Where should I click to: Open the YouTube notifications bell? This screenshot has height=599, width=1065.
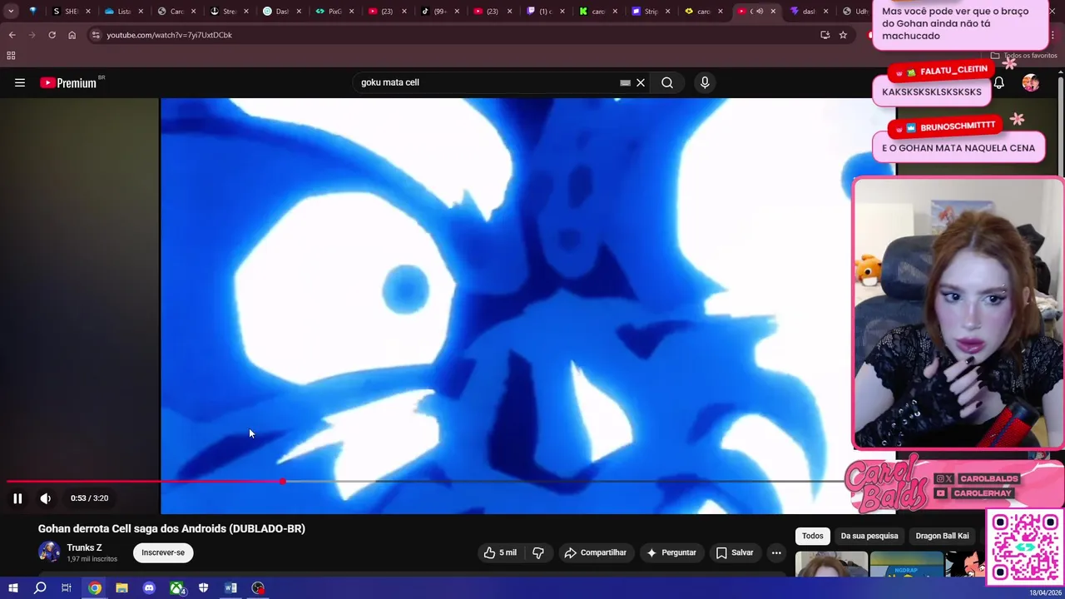tap(998, 82)
